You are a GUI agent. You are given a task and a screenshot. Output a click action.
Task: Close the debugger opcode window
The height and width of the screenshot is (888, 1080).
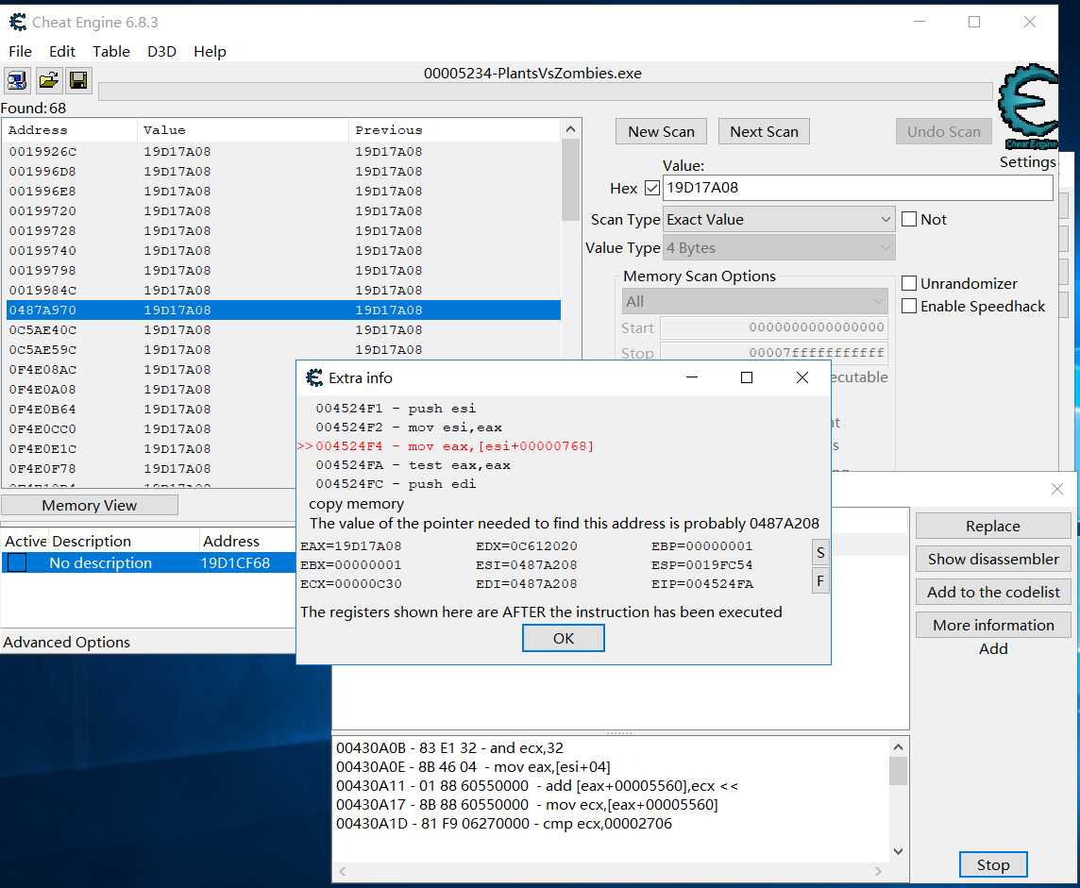[x=1057, y=489]
